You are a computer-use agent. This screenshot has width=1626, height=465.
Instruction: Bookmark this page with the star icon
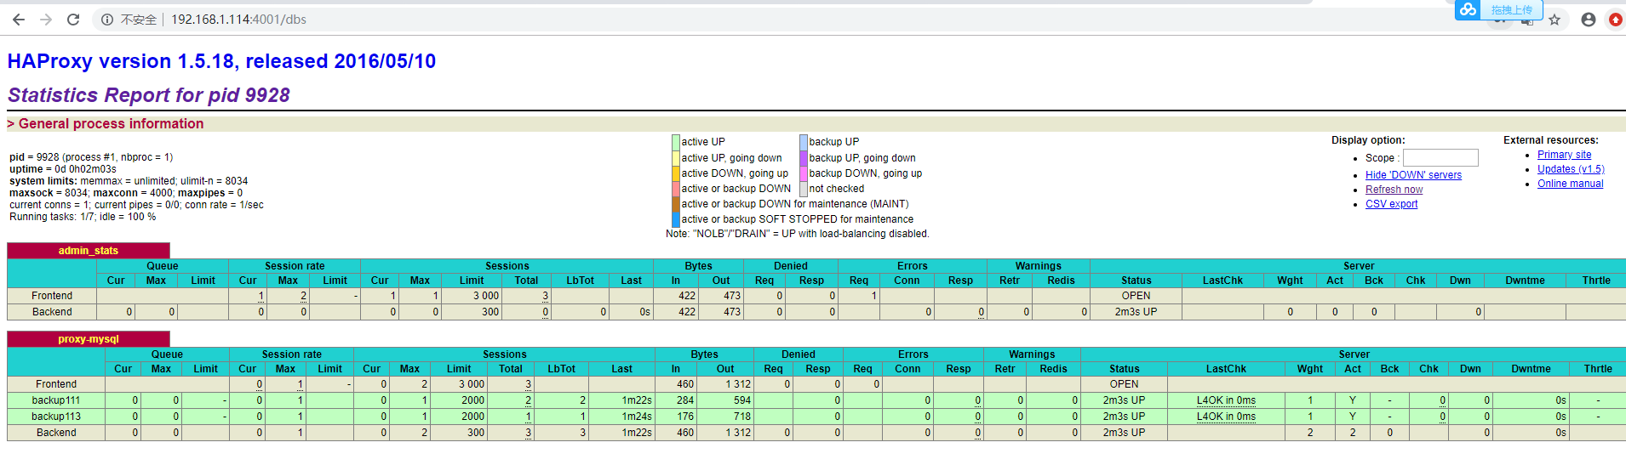[x=1554, y=20]
